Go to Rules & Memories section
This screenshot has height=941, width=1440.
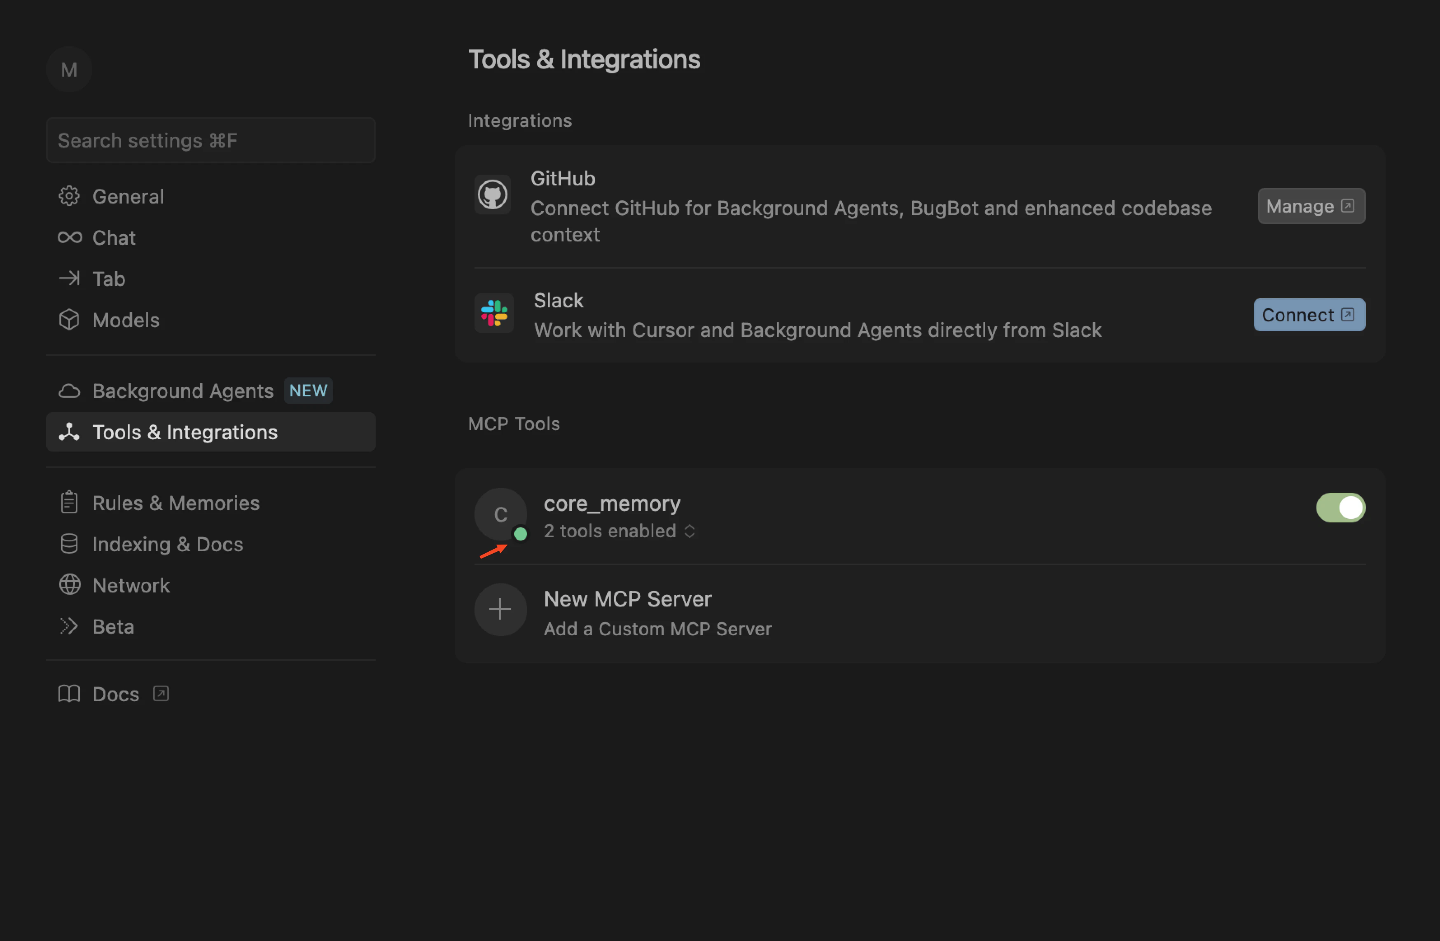click(x=175, y=503)
